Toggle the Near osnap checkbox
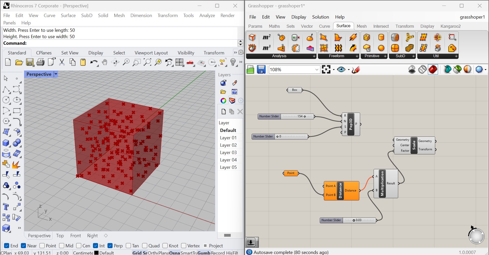Viewport: 489px width, 255px height. [23, 246]
